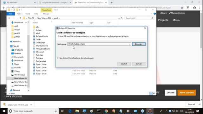The image size is (203, 114).
Task: Click the taskbar search box
Action: 33,111
